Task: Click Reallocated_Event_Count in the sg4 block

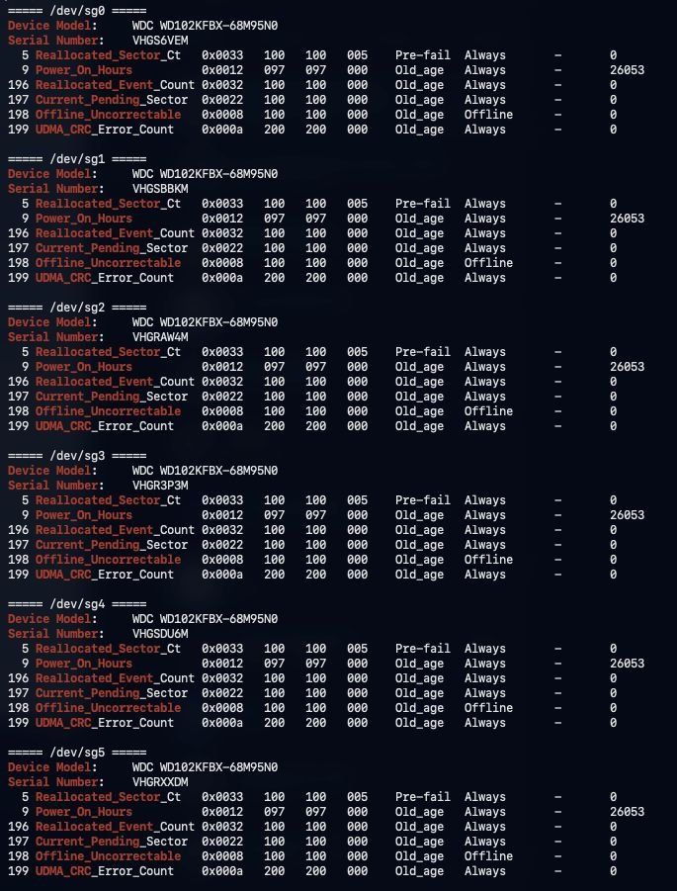Action: [x=115, y=678]
